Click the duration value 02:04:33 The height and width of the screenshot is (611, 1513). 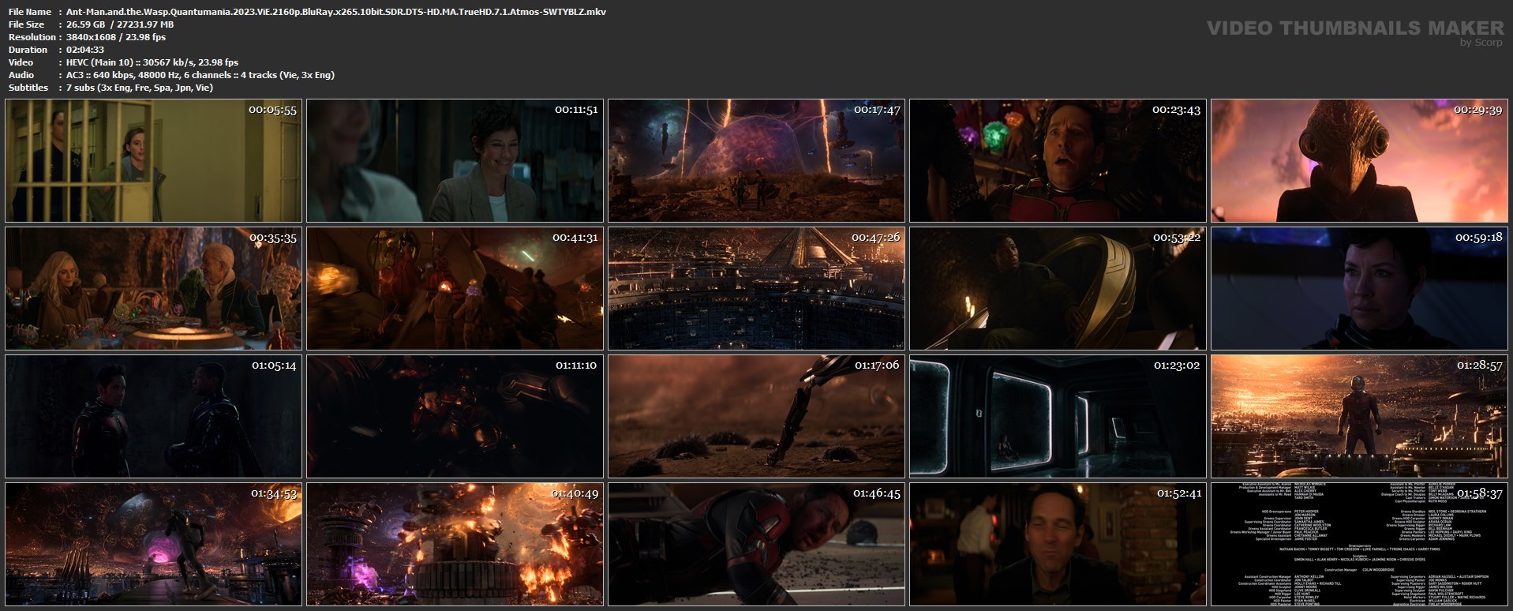(85, 50)
